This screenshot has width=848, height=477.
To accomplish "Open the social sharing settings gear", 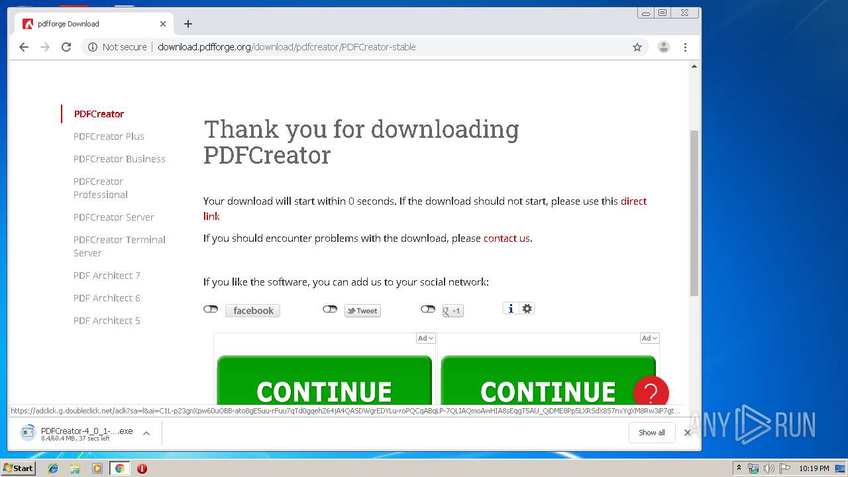I will pyautogui.click(x=527, y=309).
